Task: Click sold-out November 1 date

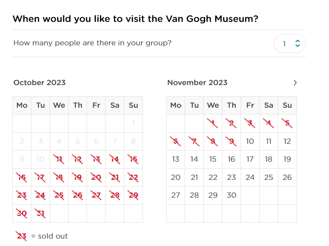Action: [x=213, y=123]
